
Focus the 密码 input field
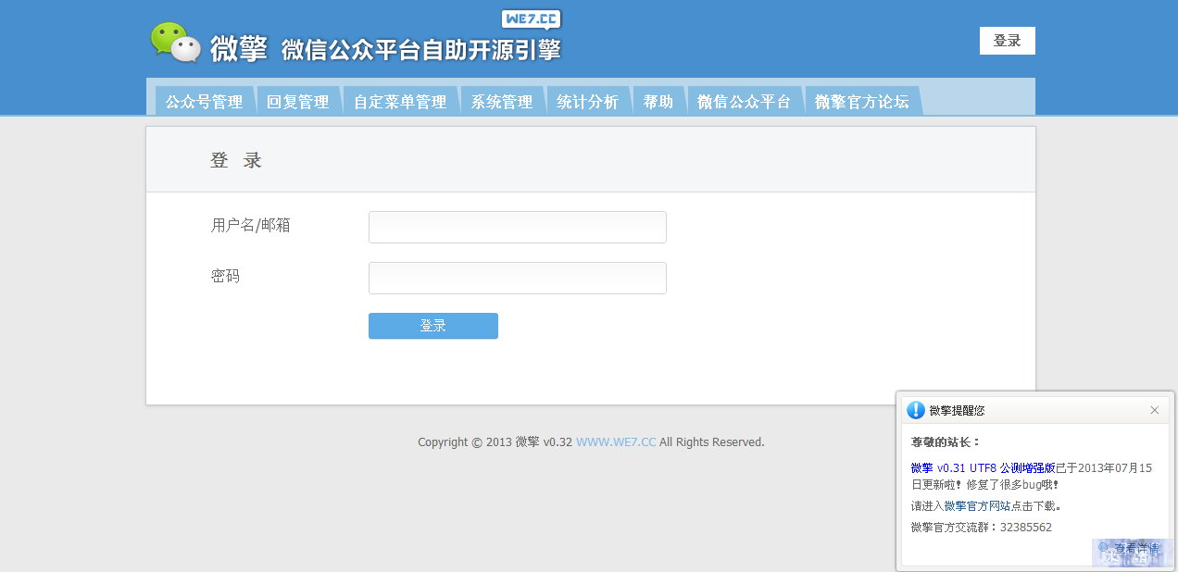click(518, 278)
